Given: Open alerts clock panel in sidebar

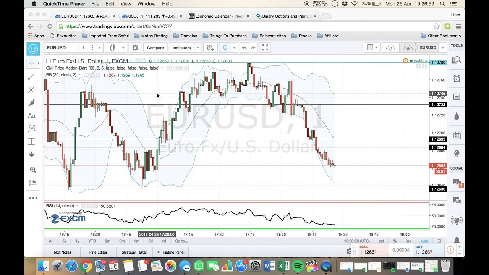Looking at the screenshot, I should [457, 79].
